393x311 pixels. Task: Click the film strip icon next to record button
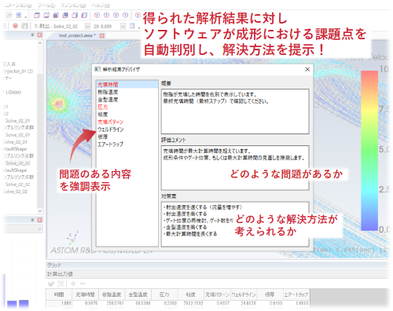tap(24, 26)
